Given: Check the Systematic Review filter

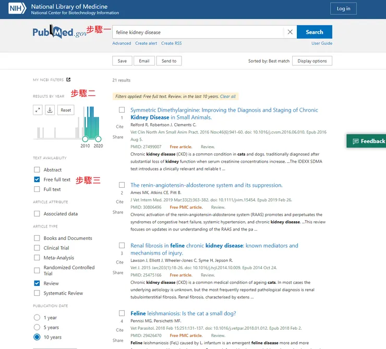Looking at the screenshot, I should coord(37,293).
